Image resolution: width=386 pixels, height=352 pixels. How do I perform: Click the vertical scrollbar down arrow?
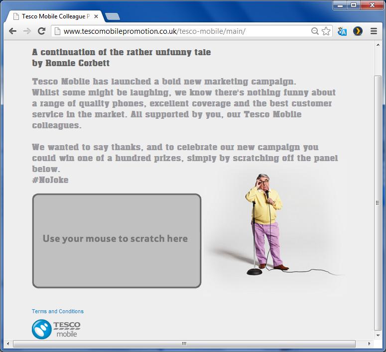pos(378,335)
